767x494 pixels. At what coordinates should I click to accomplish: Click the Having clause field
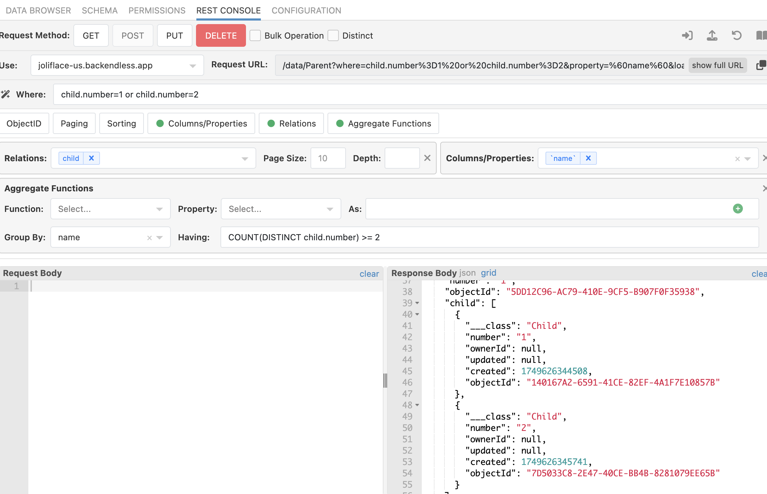pyautogui.click(x=490, y=237)
